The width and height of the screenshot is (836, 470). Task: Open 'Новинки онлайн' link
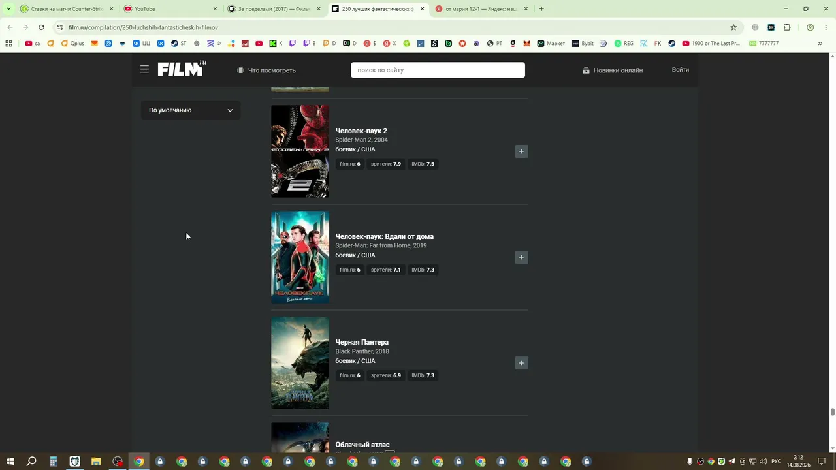(x=613, y=70)
